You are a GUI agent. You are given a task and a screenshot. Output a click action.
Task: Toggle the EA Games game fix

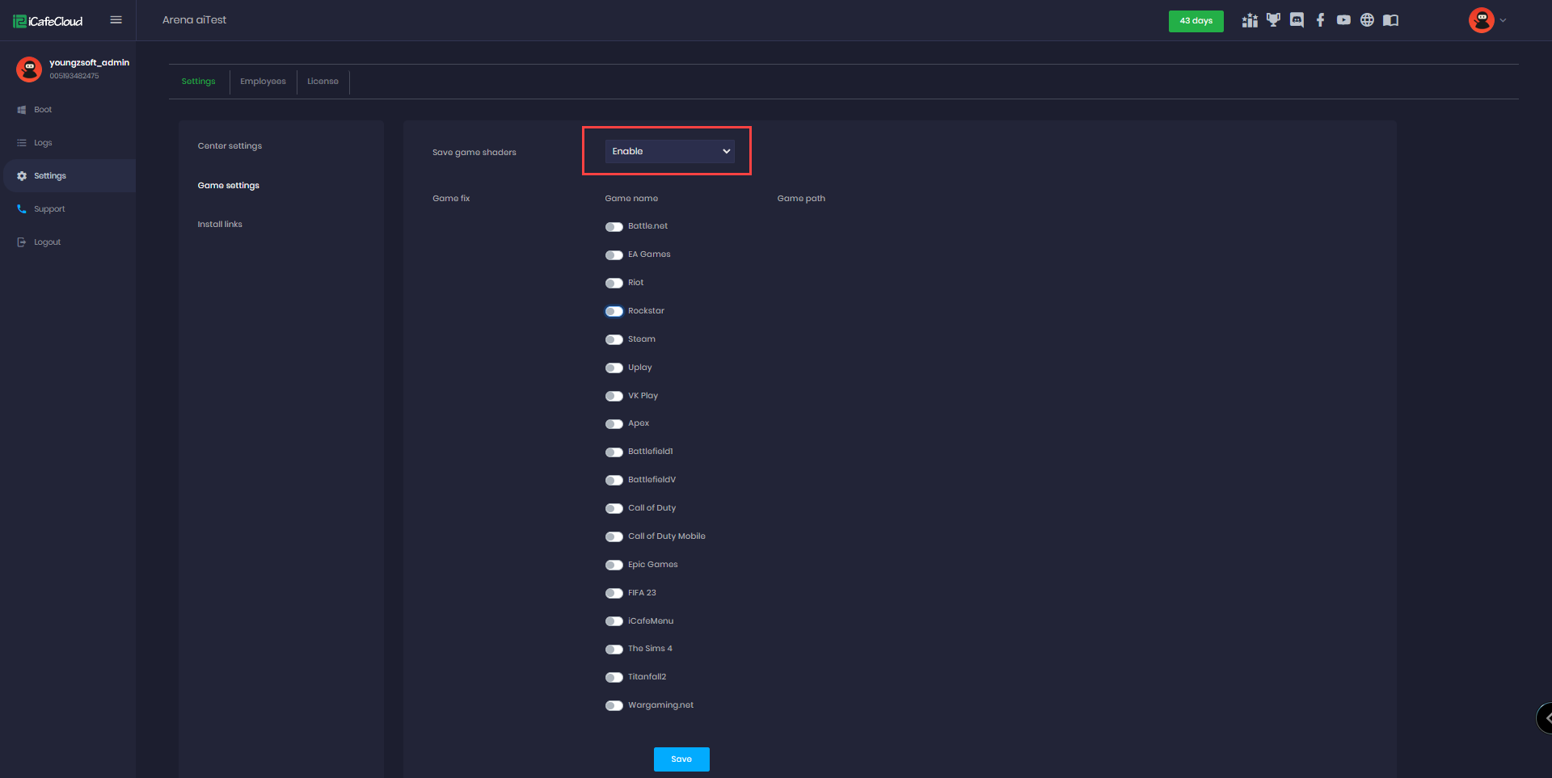[614, 255]
